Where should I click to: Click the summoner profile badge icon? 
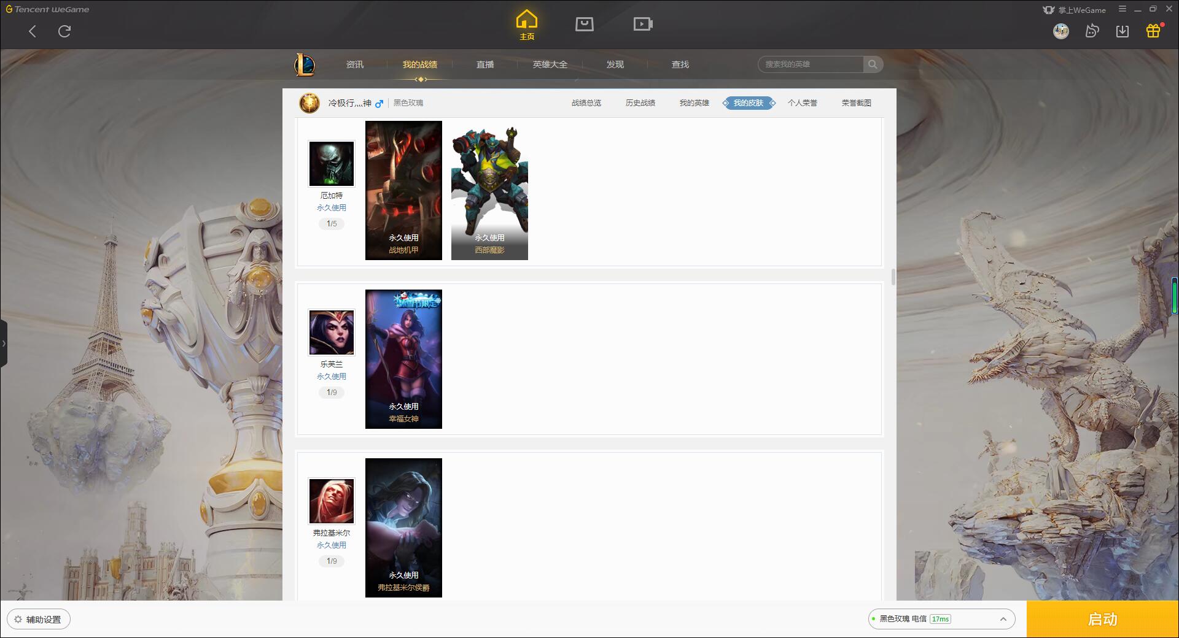(x=309, y=103)
